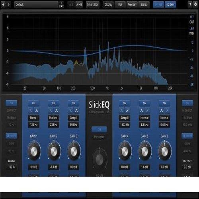Viewport: 199px width, 199px height.
Task: Select high shelf icon for band 6
Action: [167, 110]
